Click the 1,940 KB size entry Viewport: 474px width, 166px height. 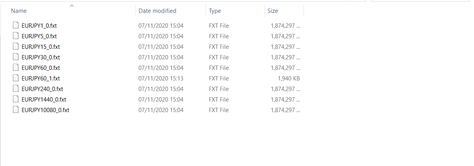point(289,78)
